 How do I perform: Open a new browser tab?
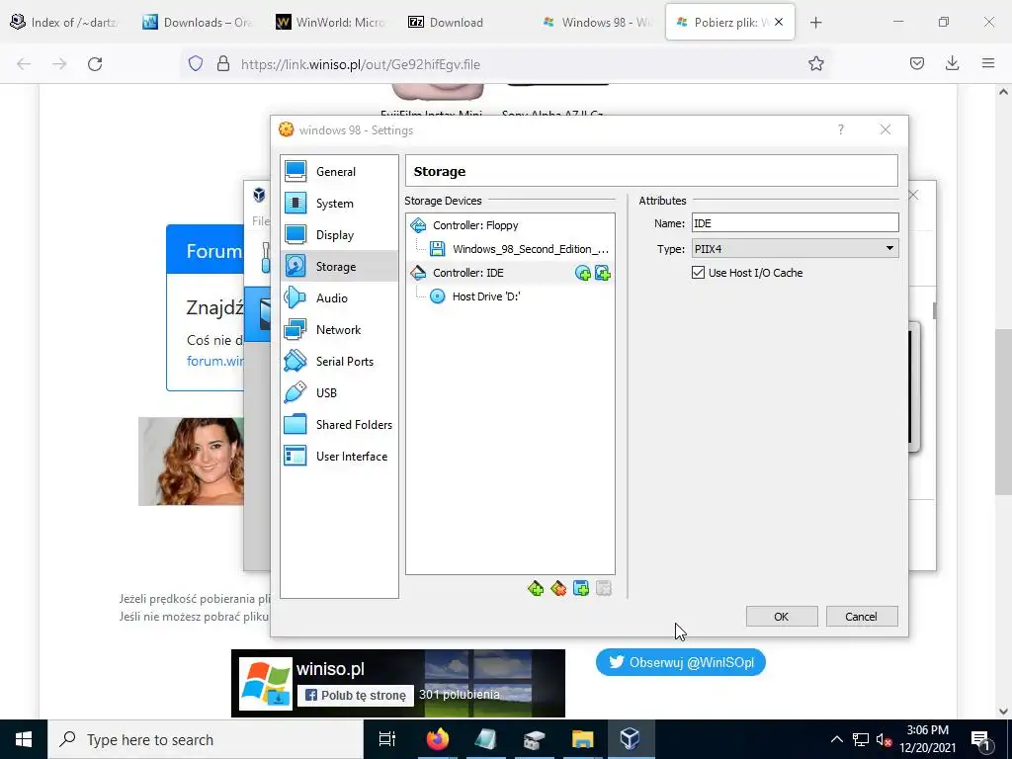(815, 23)
